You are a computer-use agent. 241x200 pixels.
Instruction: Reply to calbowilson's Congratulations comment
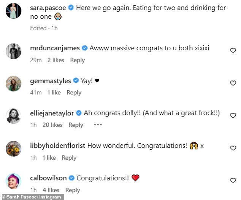(73, 190)
